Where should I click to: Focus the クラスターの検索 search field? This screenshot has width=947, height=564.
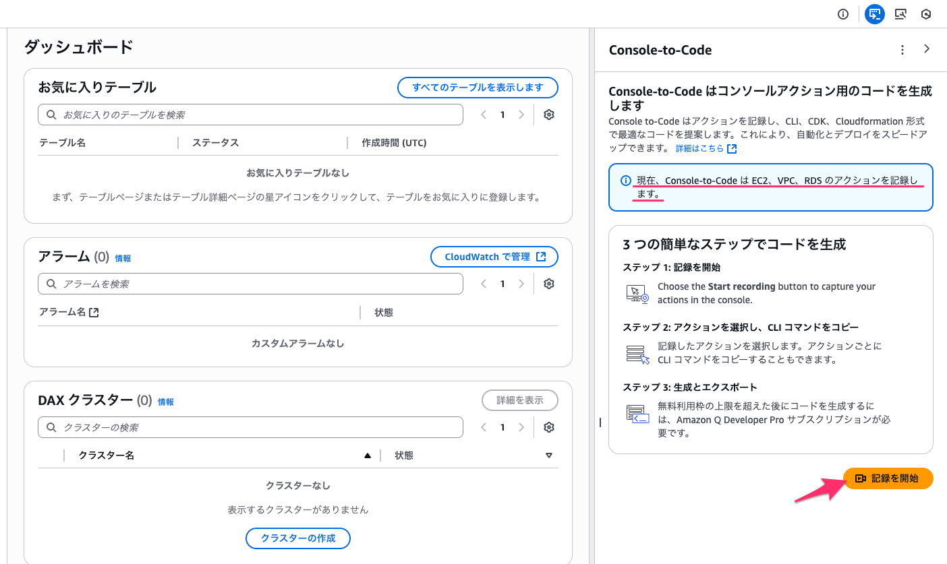(250, 427)
